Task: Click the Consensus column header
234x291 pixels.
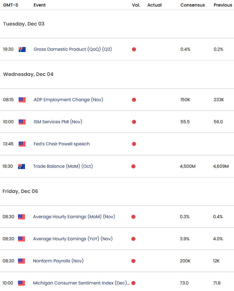Action: click(x=193, y=5)
